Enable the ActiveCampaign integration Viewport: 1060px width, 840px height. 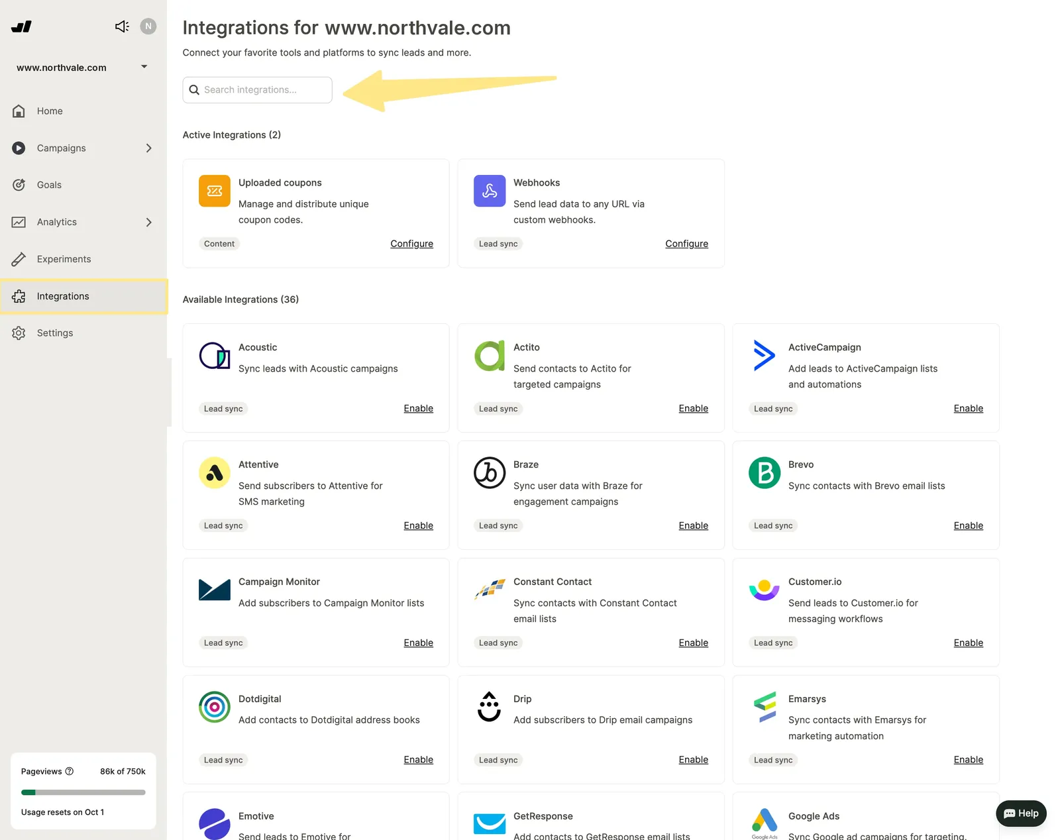click(968, 409)
